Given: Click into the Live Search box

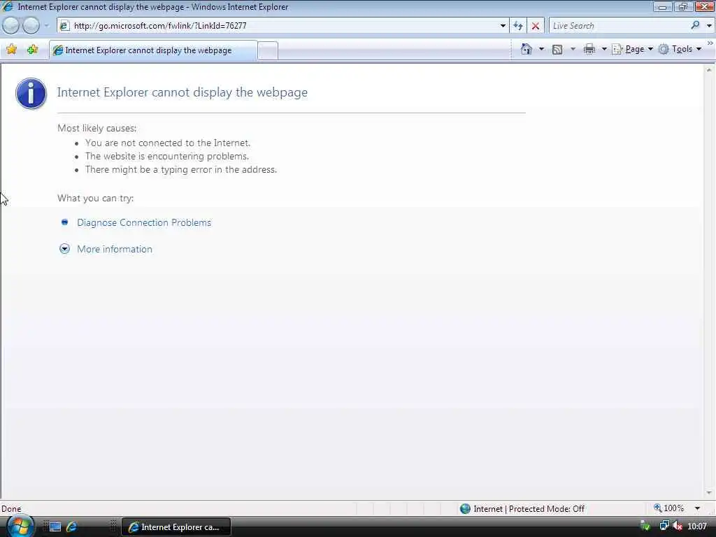Looking at the screenshot, I should click(x=619, y=26).
